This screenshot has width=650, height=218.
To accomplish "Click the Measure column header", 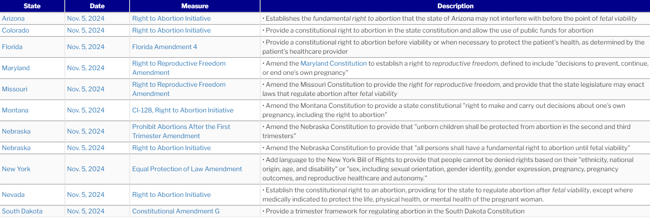I will coord(195,6).
